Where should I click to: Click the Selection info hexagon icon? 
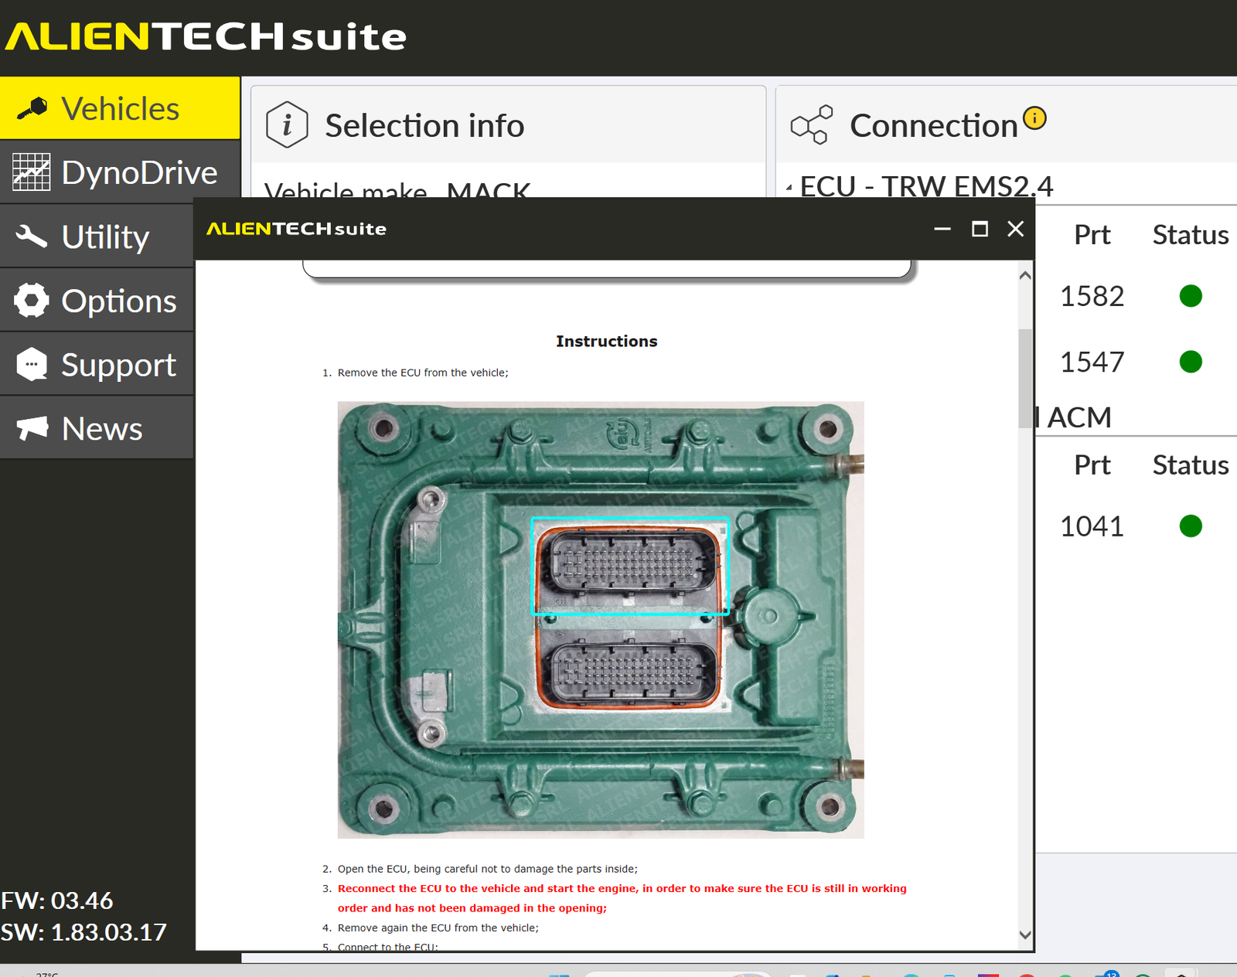click(287, 124)
